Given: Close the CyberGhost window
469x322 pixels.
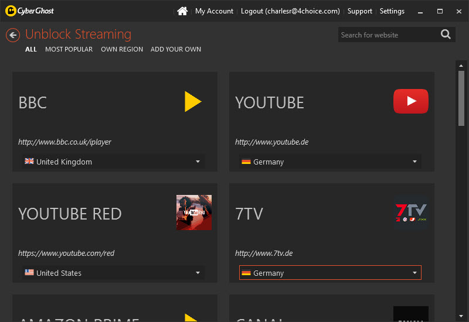Looking at the screenshot, I should [459, 11].
